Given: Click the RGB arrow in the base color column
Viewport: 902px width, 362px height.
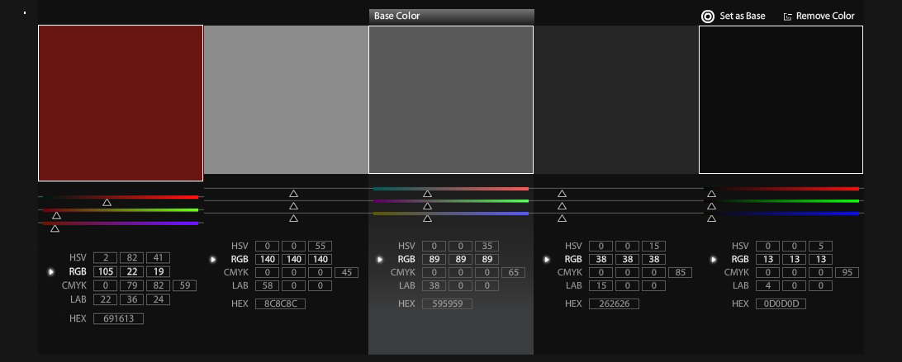Looking at the screenshot, I should pyautogui.click(x=380, y=259).
